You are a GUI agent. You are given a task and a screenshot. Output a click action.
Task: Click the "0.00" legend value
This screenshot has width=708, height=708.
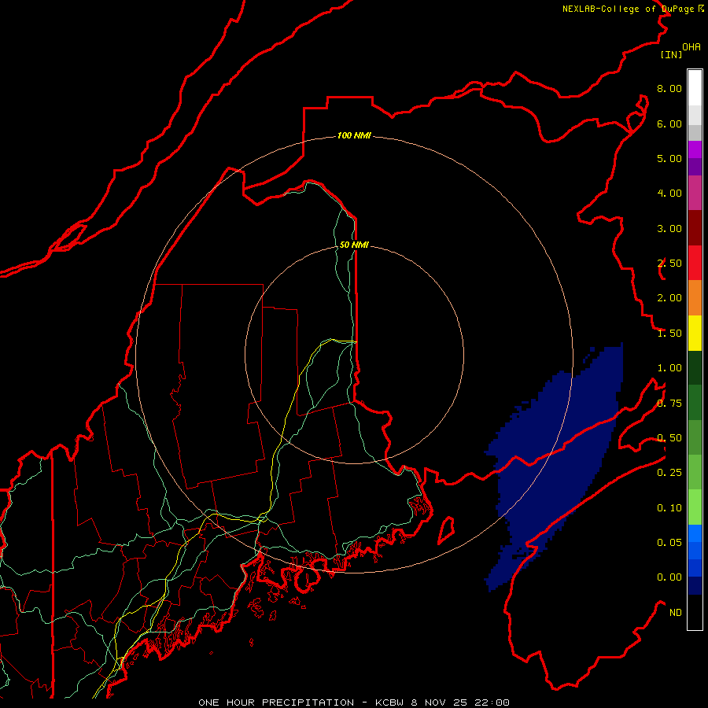click(669, 577)
